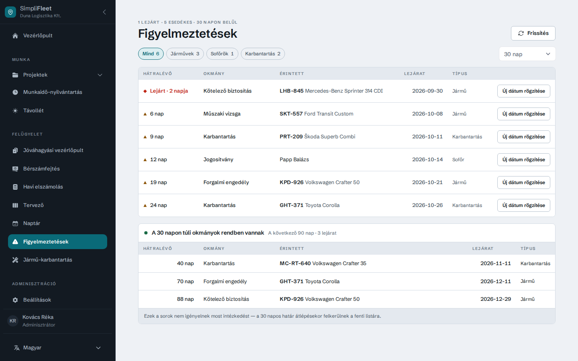Click the Projektek folder icon
Viewport: 578px width, 361px height.
tap(15, 75)
